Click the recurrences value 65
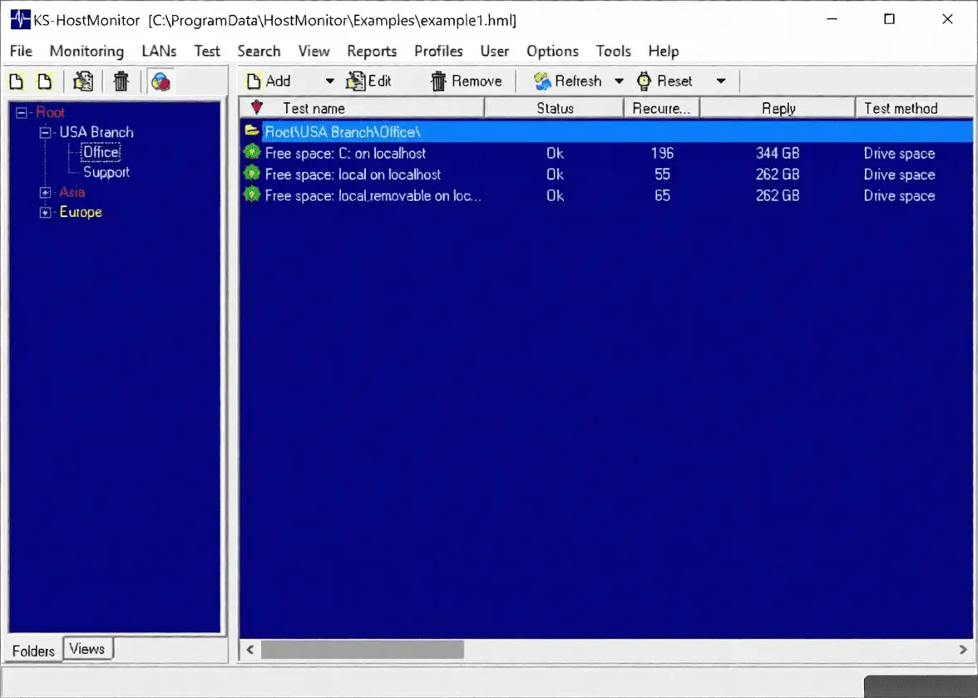This screenshot has width=978, height=698. coord(662,196)
